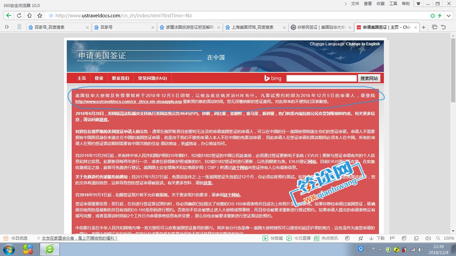This screenshot has width=456, height=256.
Task: Restore closed tab with undo arrow
Action: coord(443,27)
